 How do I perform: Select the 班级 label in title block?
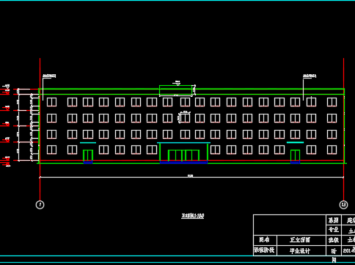[x=334, y=240]
